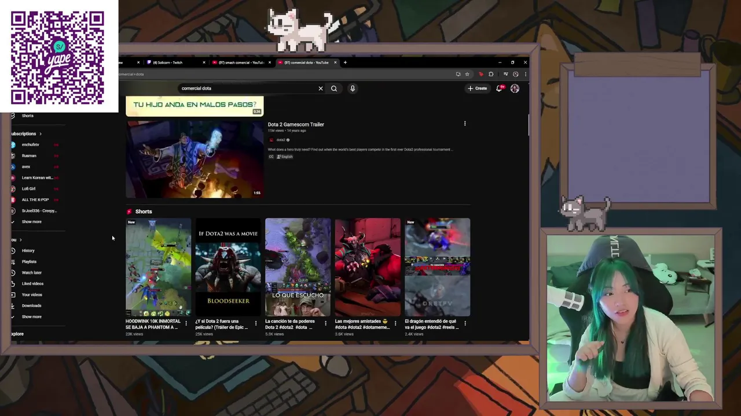
Task: Open the YouTube notifications bell
Action: (499, 88)
